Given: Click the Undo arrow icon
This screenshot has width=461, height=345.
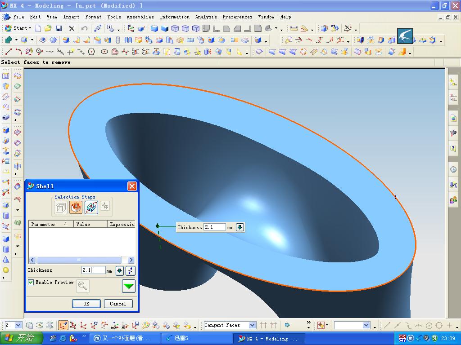Looking at the screenshot, I should pyautogui.click(x=84, y=28).
